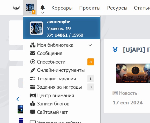The width and height of the screenshot is (150, 123).
Task: Click the orange 3 badge next to Способности
Action: tap(91, 62)
